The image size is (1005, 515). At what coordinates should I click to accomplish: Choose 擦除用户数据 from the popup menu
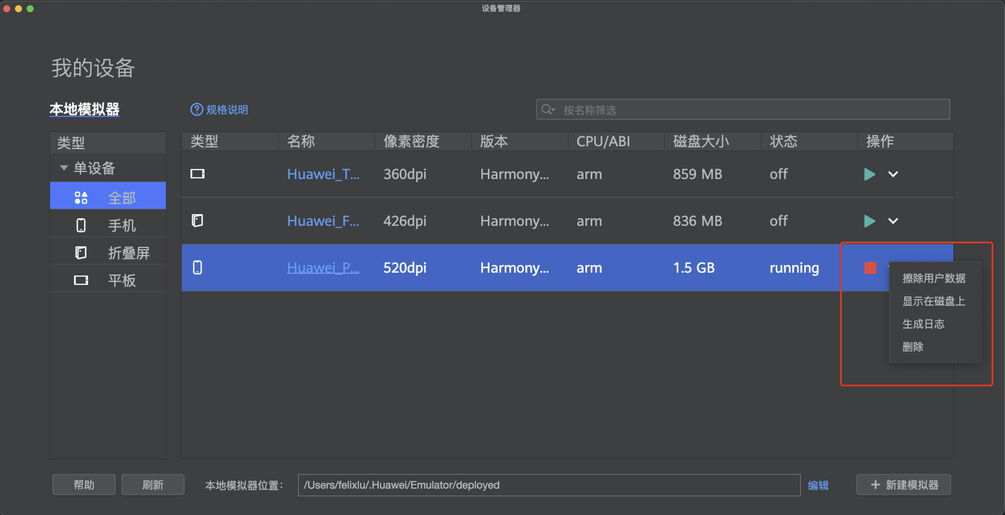(934, 278)
